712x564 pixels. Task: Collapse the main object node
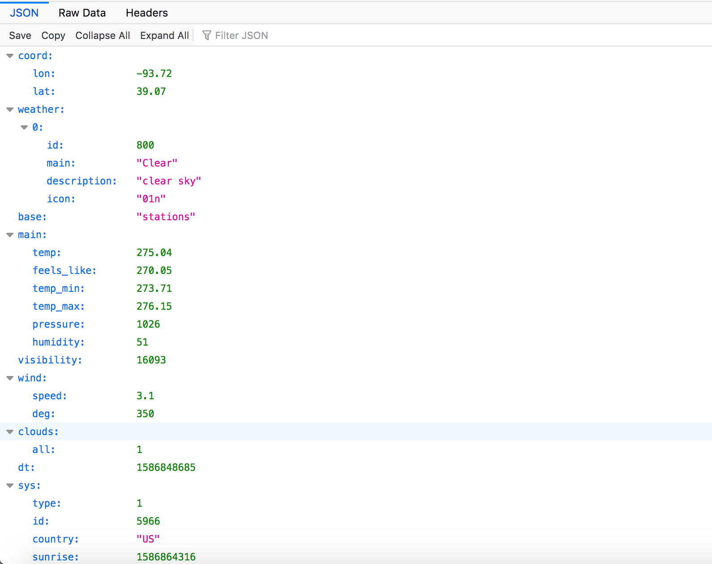point(10,235)
